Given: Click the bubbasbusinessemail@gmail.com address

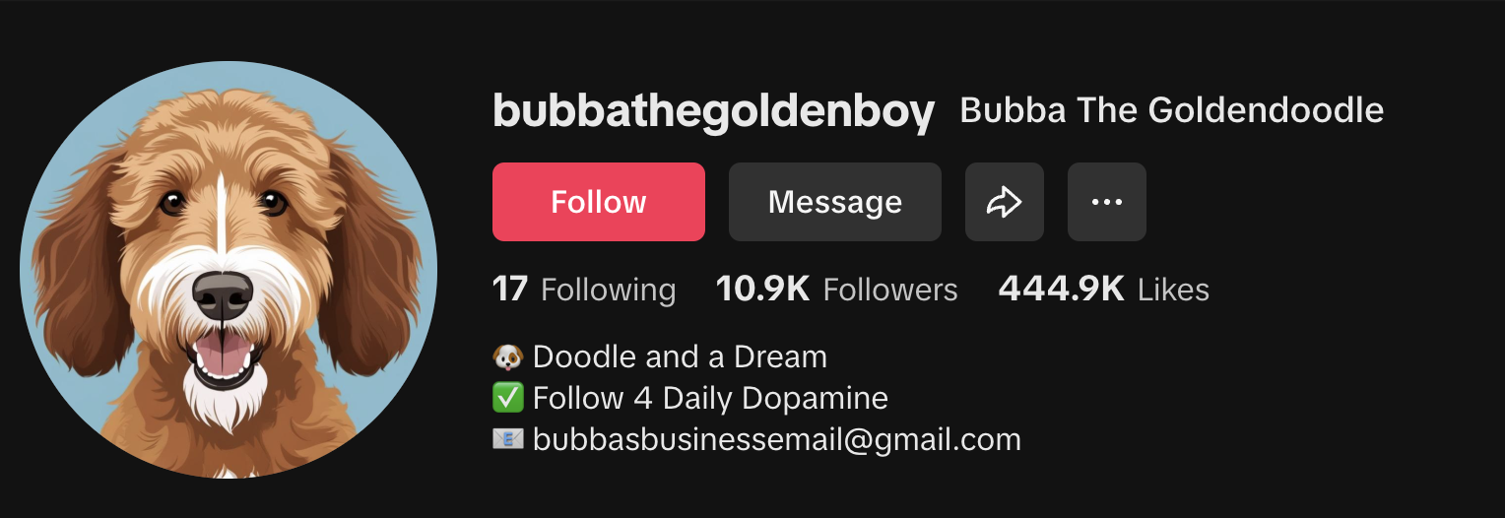Looking at the screenshot, I should click(777, 439).
